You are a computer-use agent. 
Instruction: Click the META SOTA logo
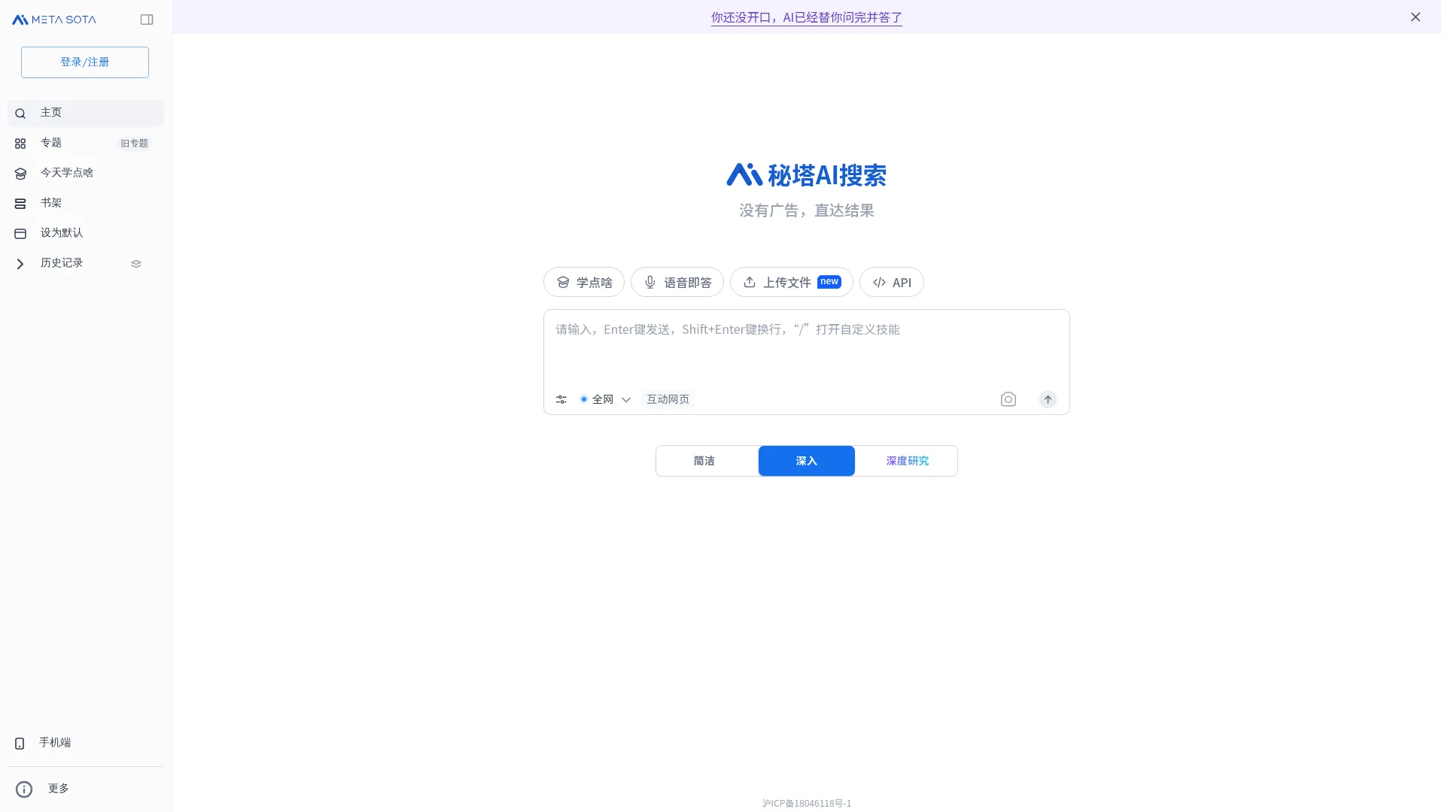[53, 20]
